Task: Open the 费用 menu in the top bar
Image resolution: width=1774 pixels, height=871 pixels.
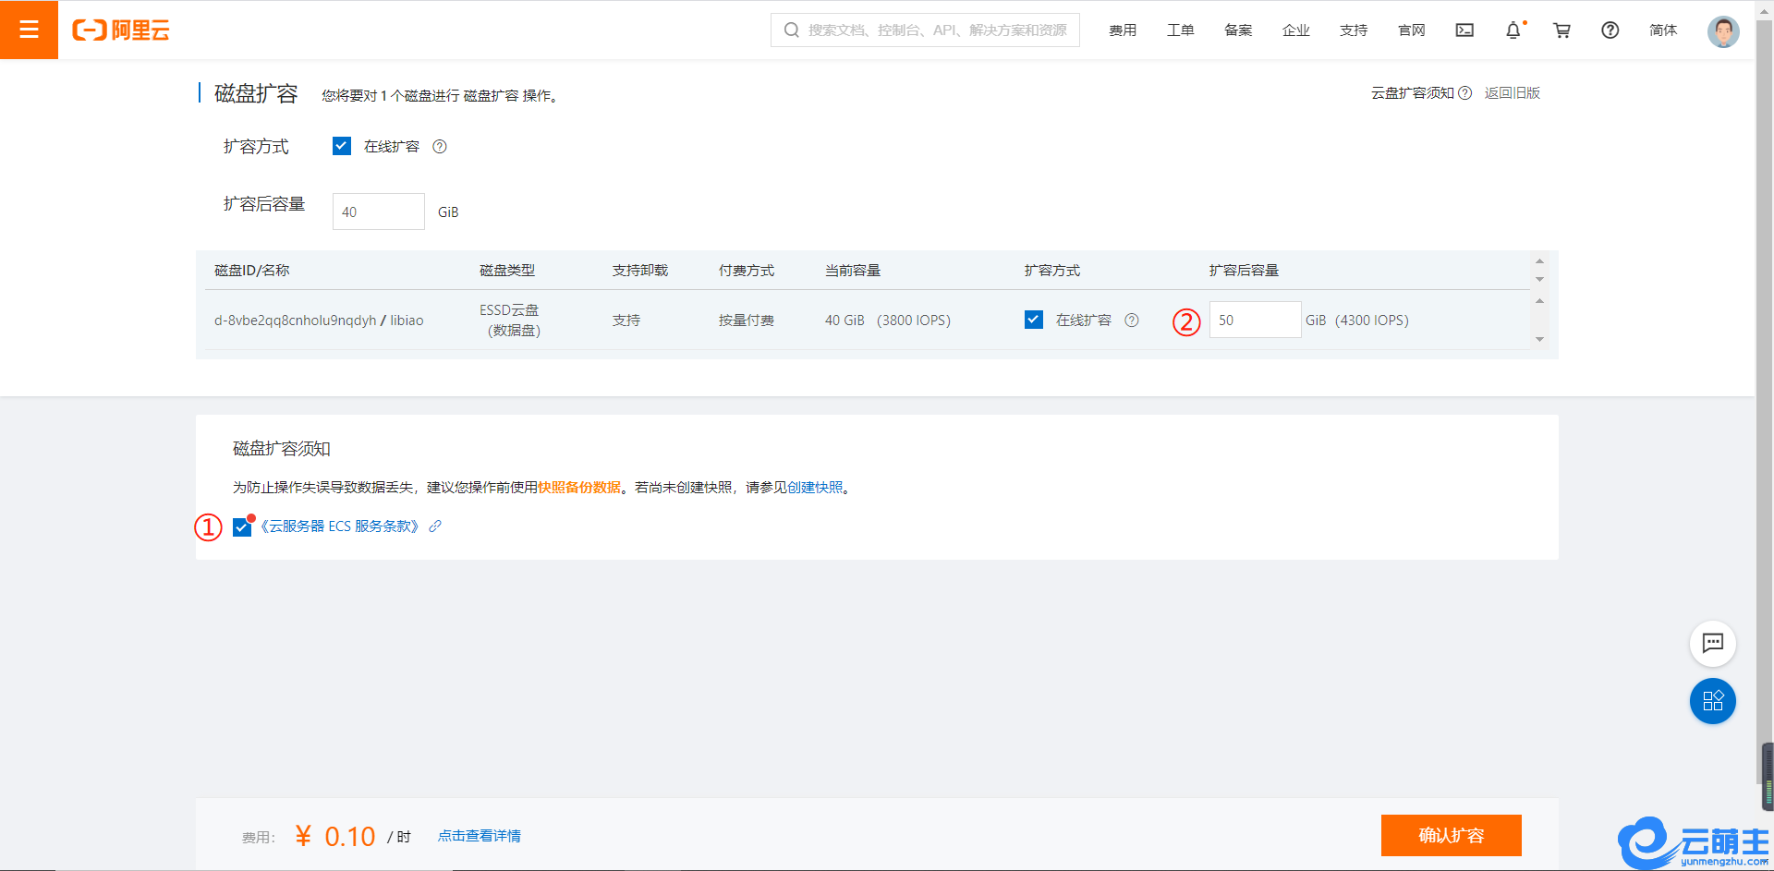Action: [x=1123, y=30]
